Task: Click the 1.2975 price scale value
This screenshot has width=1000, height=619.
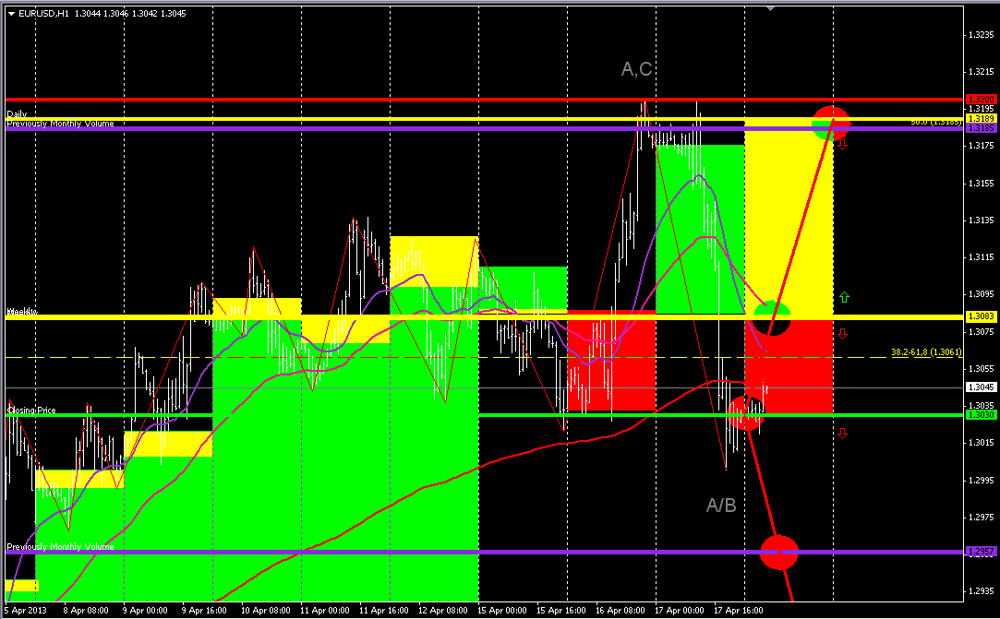Action: point(981,518)
